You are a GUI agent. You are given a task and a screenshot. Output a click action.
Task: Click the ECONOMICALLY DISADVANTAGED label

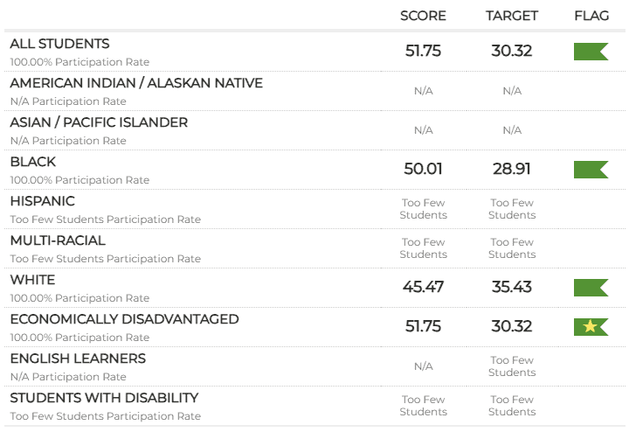click(124, 319)
